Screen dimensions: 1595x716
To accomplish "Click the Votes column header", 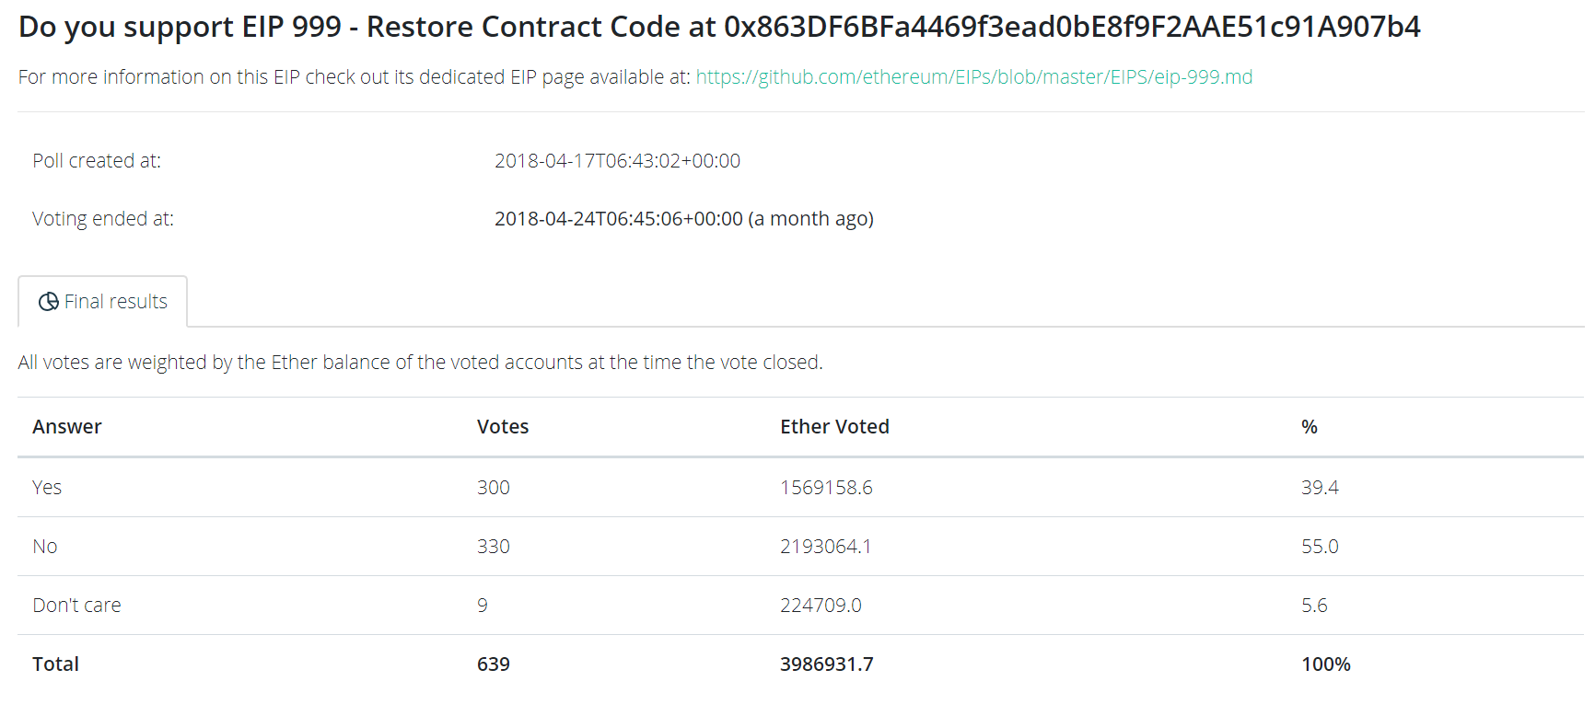I will click(x=503, y=427).
